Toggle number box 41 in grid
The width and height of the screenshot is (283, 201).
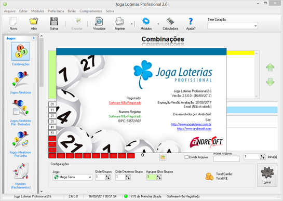coord(52,127)
